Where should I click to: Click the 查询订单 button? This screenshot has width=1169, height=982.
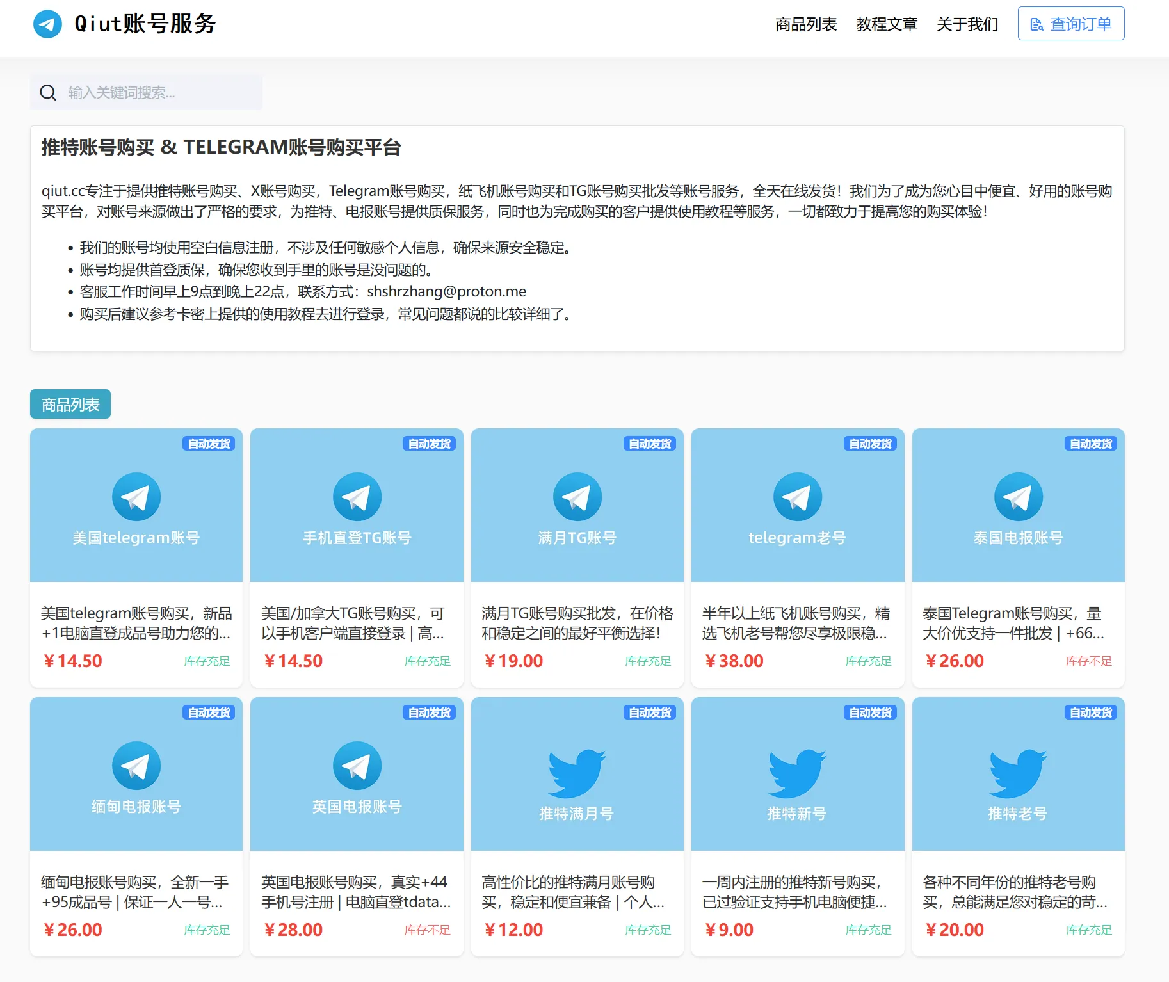[x=1070, y=24]
